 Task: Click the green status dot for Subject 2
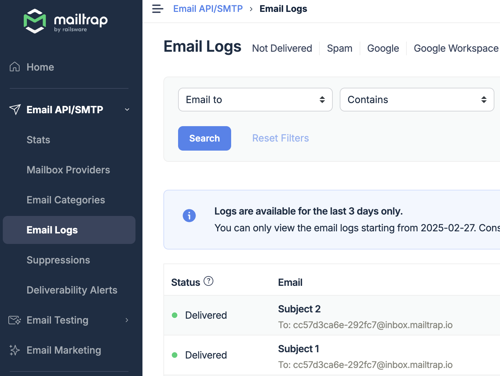point(175,315)
